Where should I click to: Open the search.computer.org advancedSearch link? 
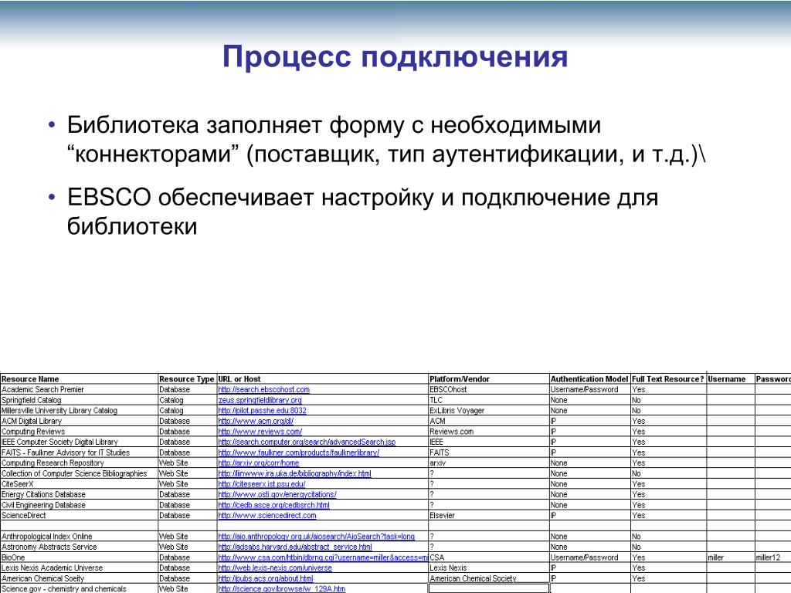click(307, 442)
